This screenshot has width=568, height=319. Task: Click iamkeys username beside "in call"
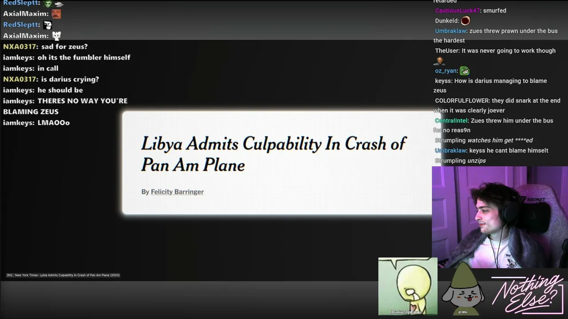(18, 68)
